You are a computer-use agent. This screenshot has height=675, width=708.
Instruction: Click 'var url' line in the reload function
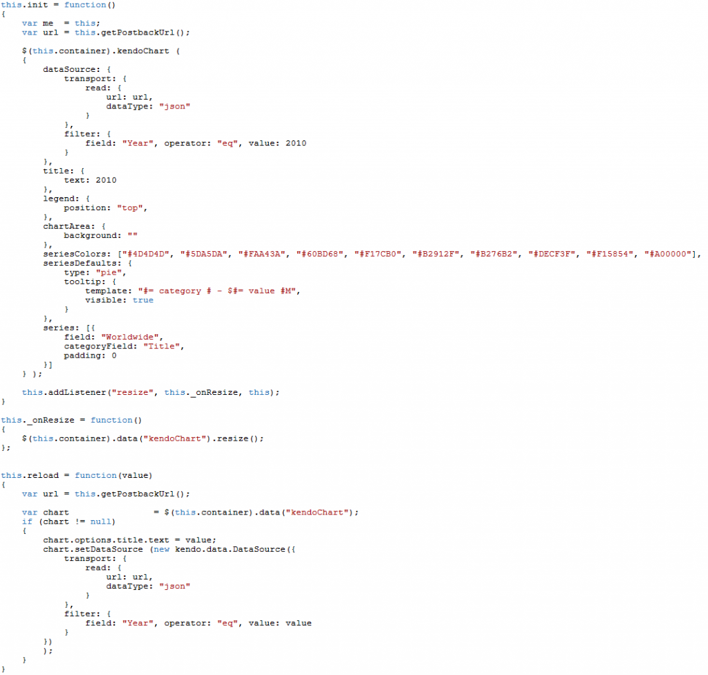[x=106, y=494]
